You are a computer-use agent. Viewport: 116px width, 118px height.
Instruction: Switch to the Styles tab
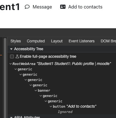tap(16, 41)
